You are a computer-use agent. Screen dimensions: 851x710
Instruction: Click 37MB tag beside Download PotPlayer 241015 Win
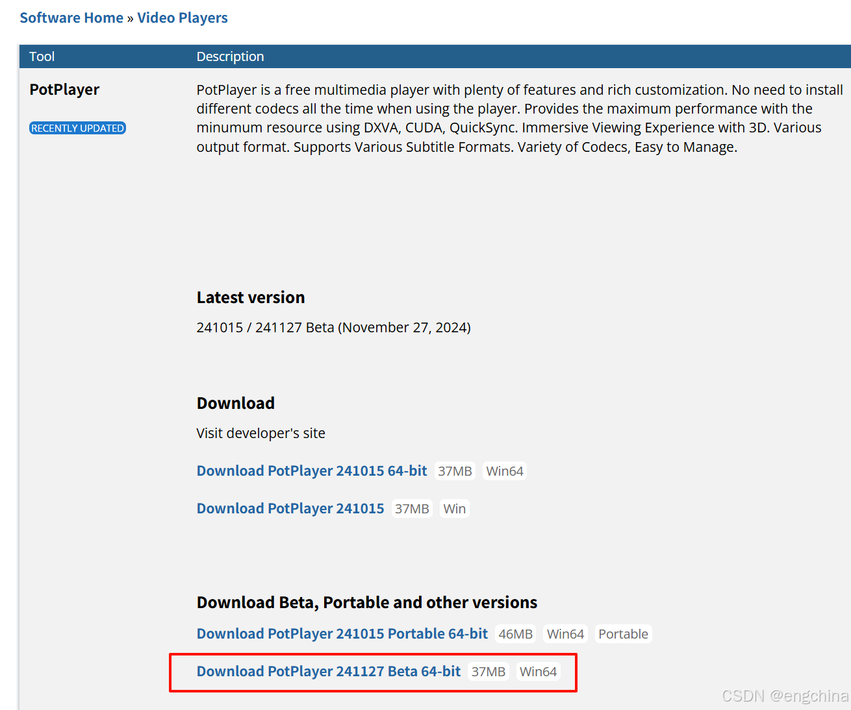click(412, 509)
